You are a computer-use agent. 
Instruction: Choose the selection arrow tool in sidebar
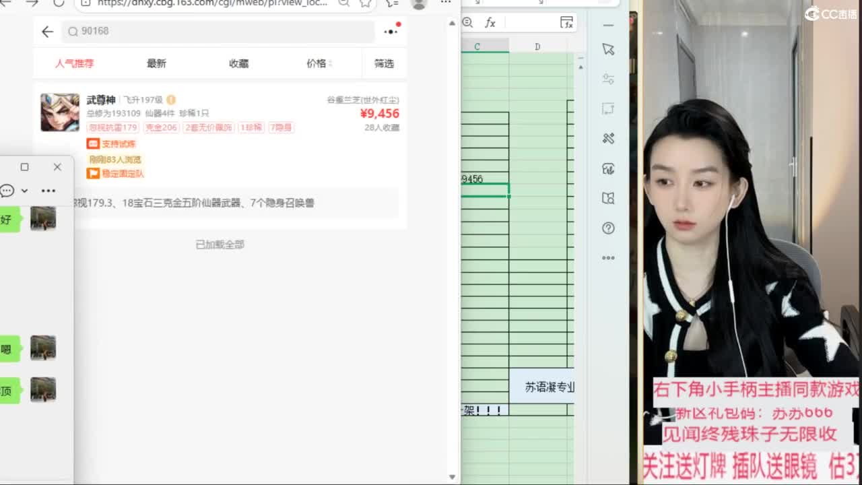[x=609, y=49]
